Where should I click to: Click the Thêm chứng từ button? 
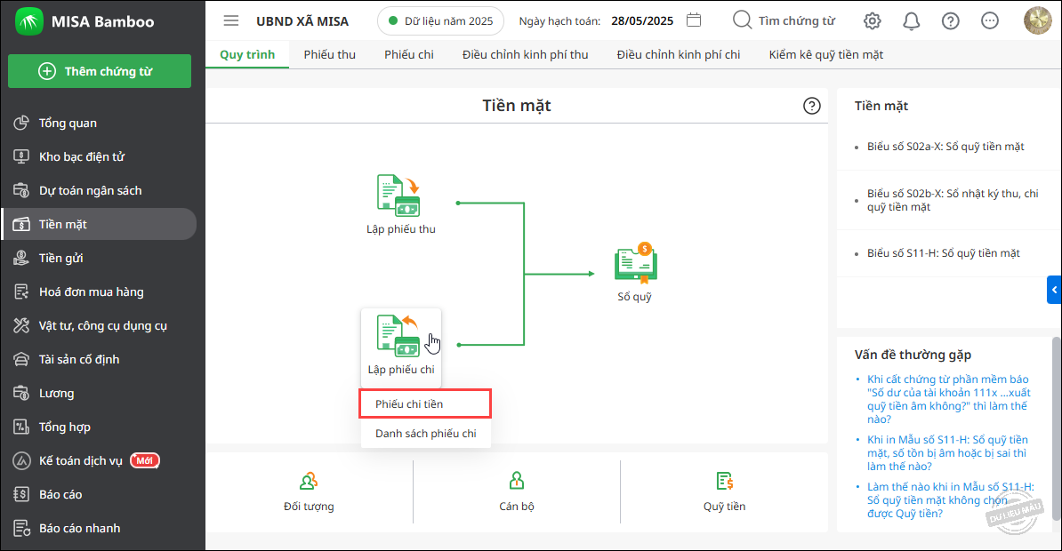(100, 71)
